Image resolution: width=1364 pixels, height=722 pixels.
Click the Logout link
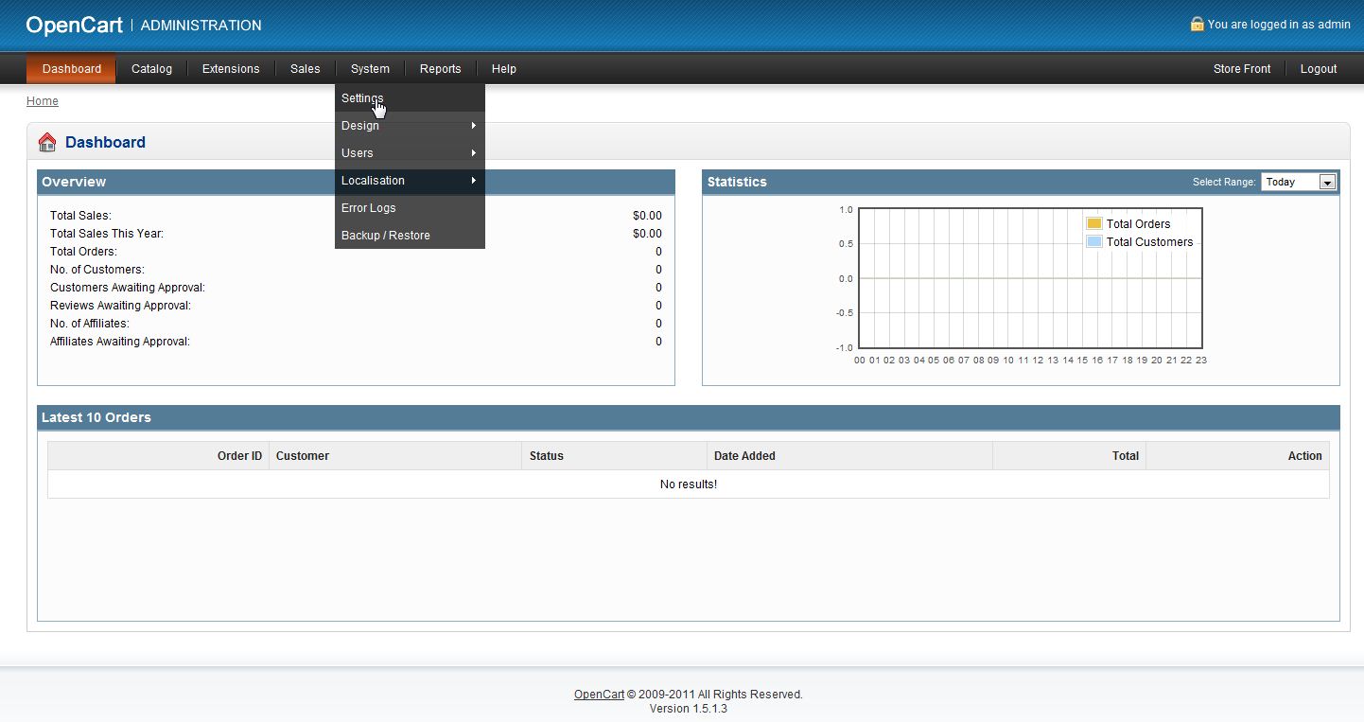pos(1318,69)
